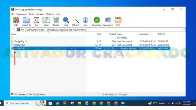The height and width of the screenshot is (110, 196).
Task: Click the status bar drive icon
Action: click(12, 94)
